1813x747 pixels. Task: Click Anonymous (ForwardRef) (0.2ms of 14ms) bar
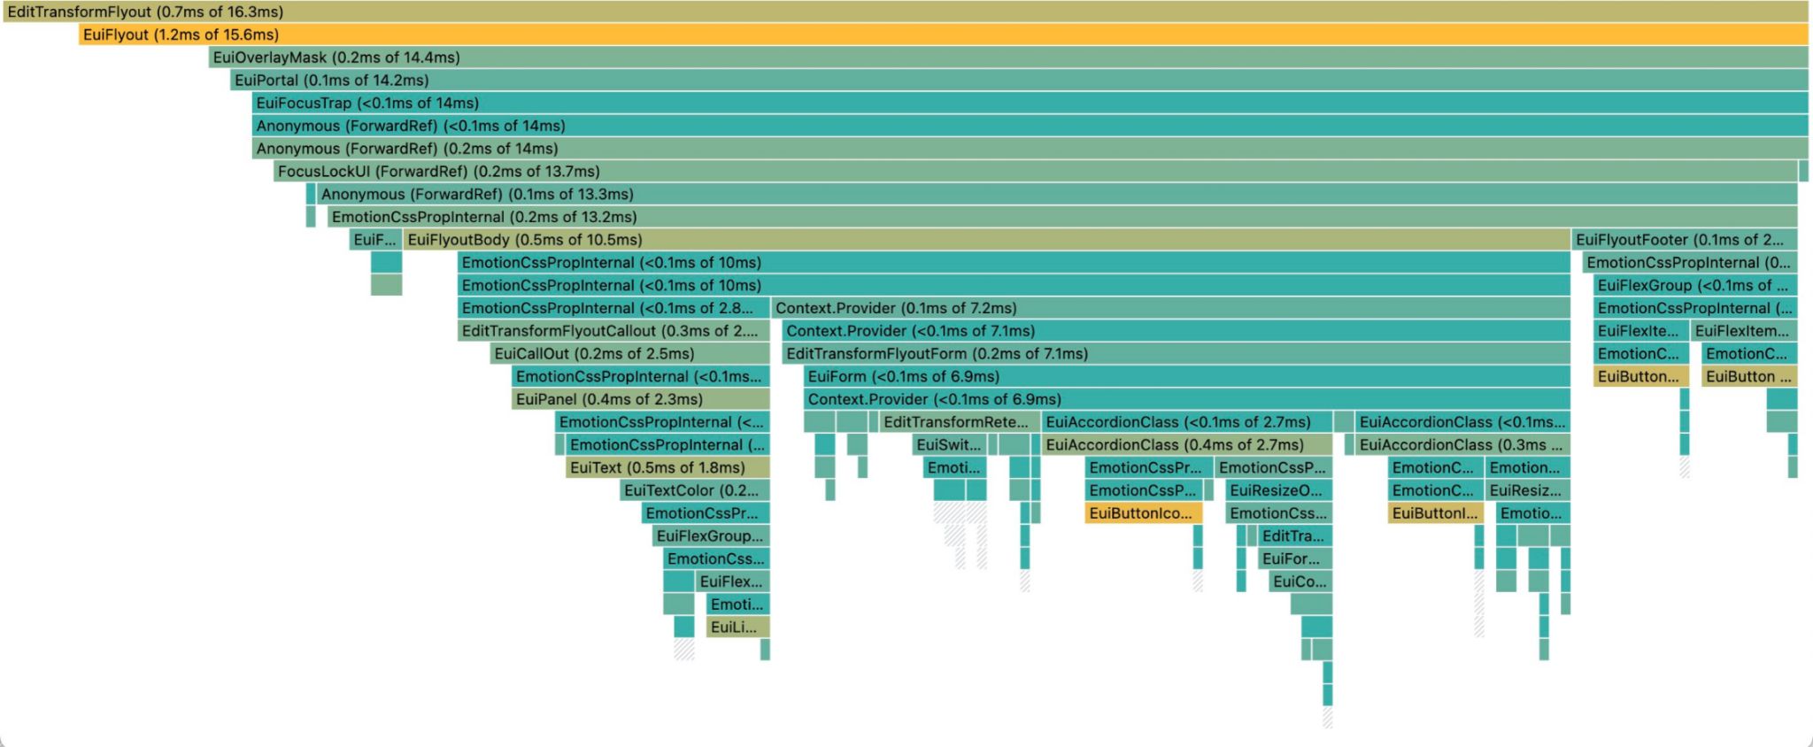(x=1030, y=149)
